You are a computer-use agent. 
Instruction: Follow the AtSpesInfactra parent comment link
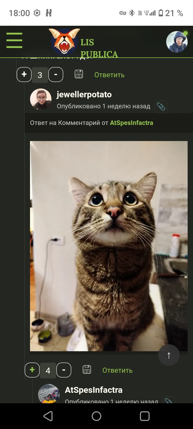[x=132, y=123]
